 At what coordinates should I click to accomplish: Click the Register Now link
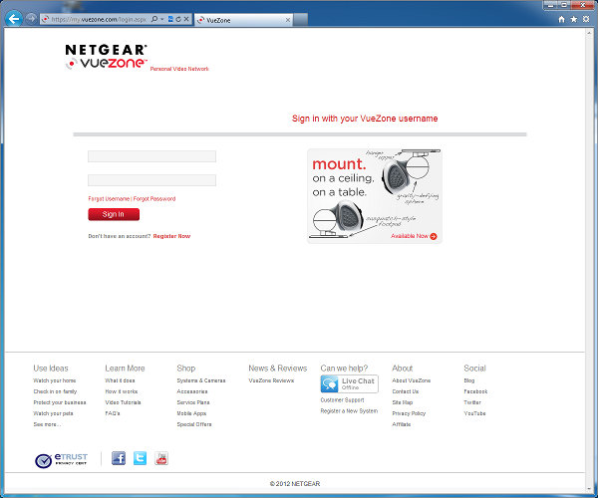171,236
